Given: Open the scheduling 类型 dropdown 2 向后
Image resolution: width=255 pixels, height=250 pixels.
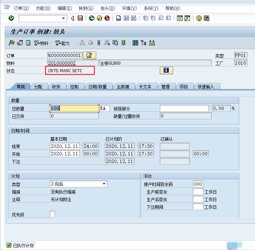Looking at the screenshot, I should click(78, 184).
